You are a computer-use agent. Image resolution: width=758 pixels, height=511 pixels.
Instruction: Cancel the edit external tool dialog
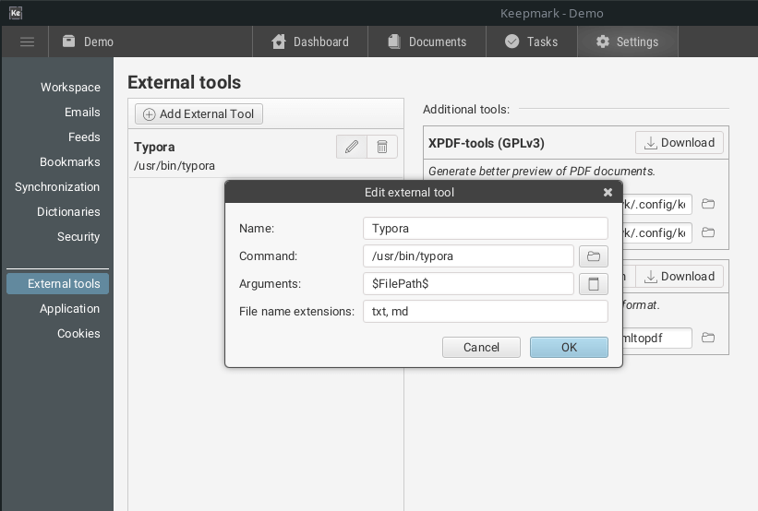481,347
